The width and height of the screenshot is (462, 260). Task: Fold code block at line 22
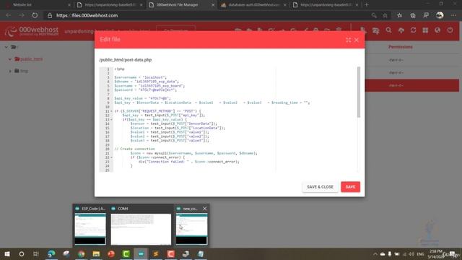click(111, 157)
